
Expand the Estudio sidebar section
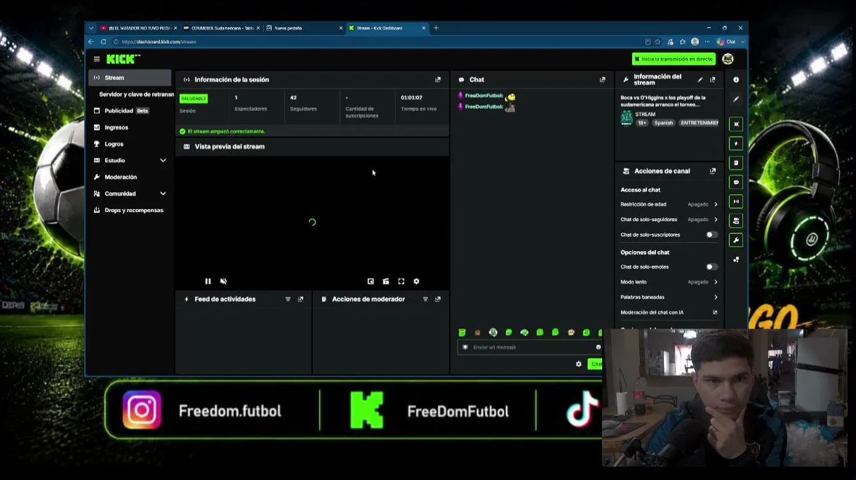163,161
